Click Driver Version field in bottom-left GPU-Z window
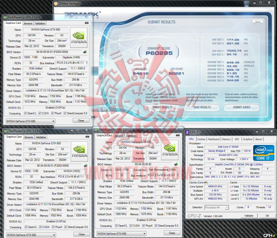The width and height of the screenshot is (277, 238). pos(56,204)
